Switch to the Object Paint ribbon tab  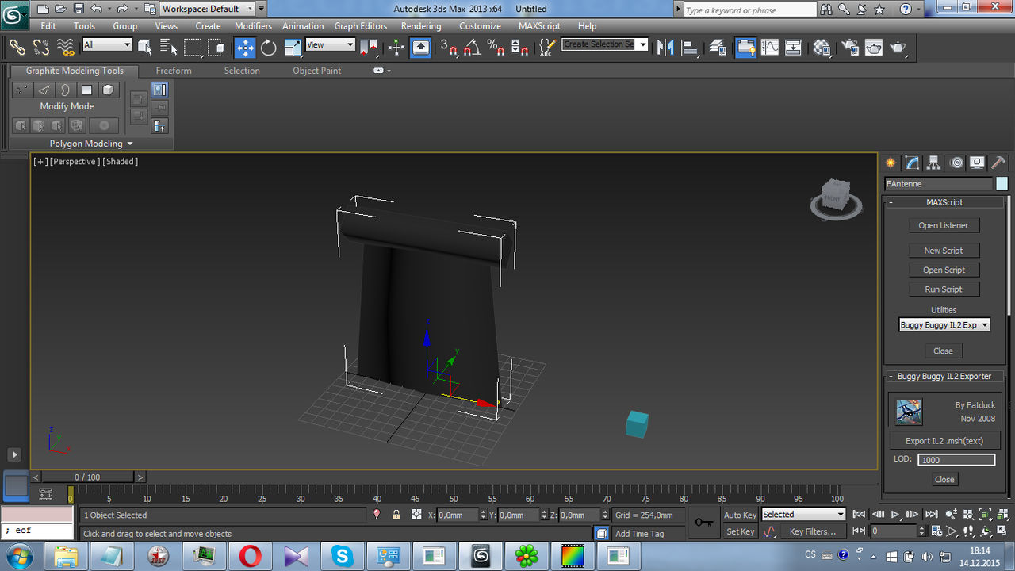tap(316, 71)
